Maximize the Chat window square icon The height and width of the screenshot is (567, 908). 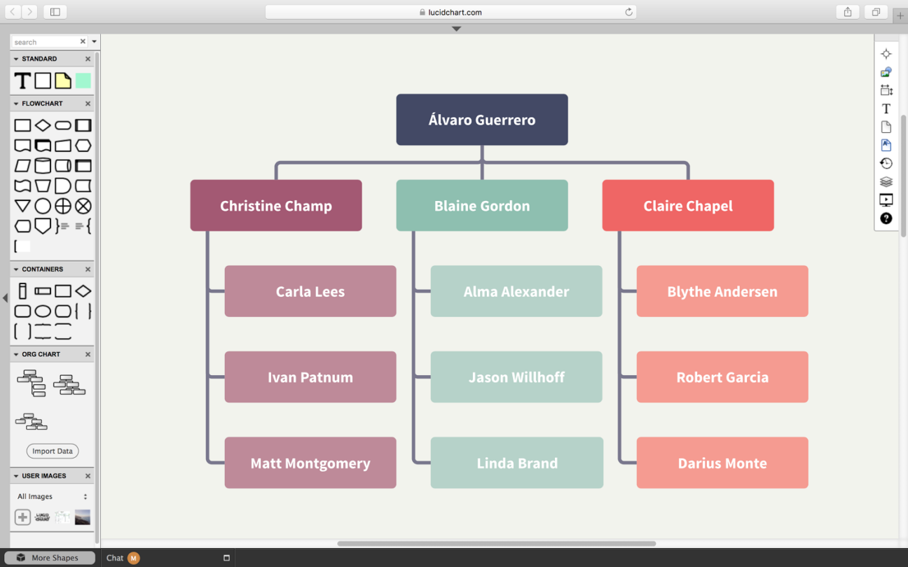click(x=226, y=558)
